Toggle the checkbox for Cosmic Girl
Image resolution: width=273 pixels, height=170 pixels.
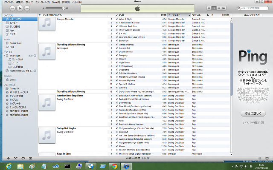click(116, 48)
